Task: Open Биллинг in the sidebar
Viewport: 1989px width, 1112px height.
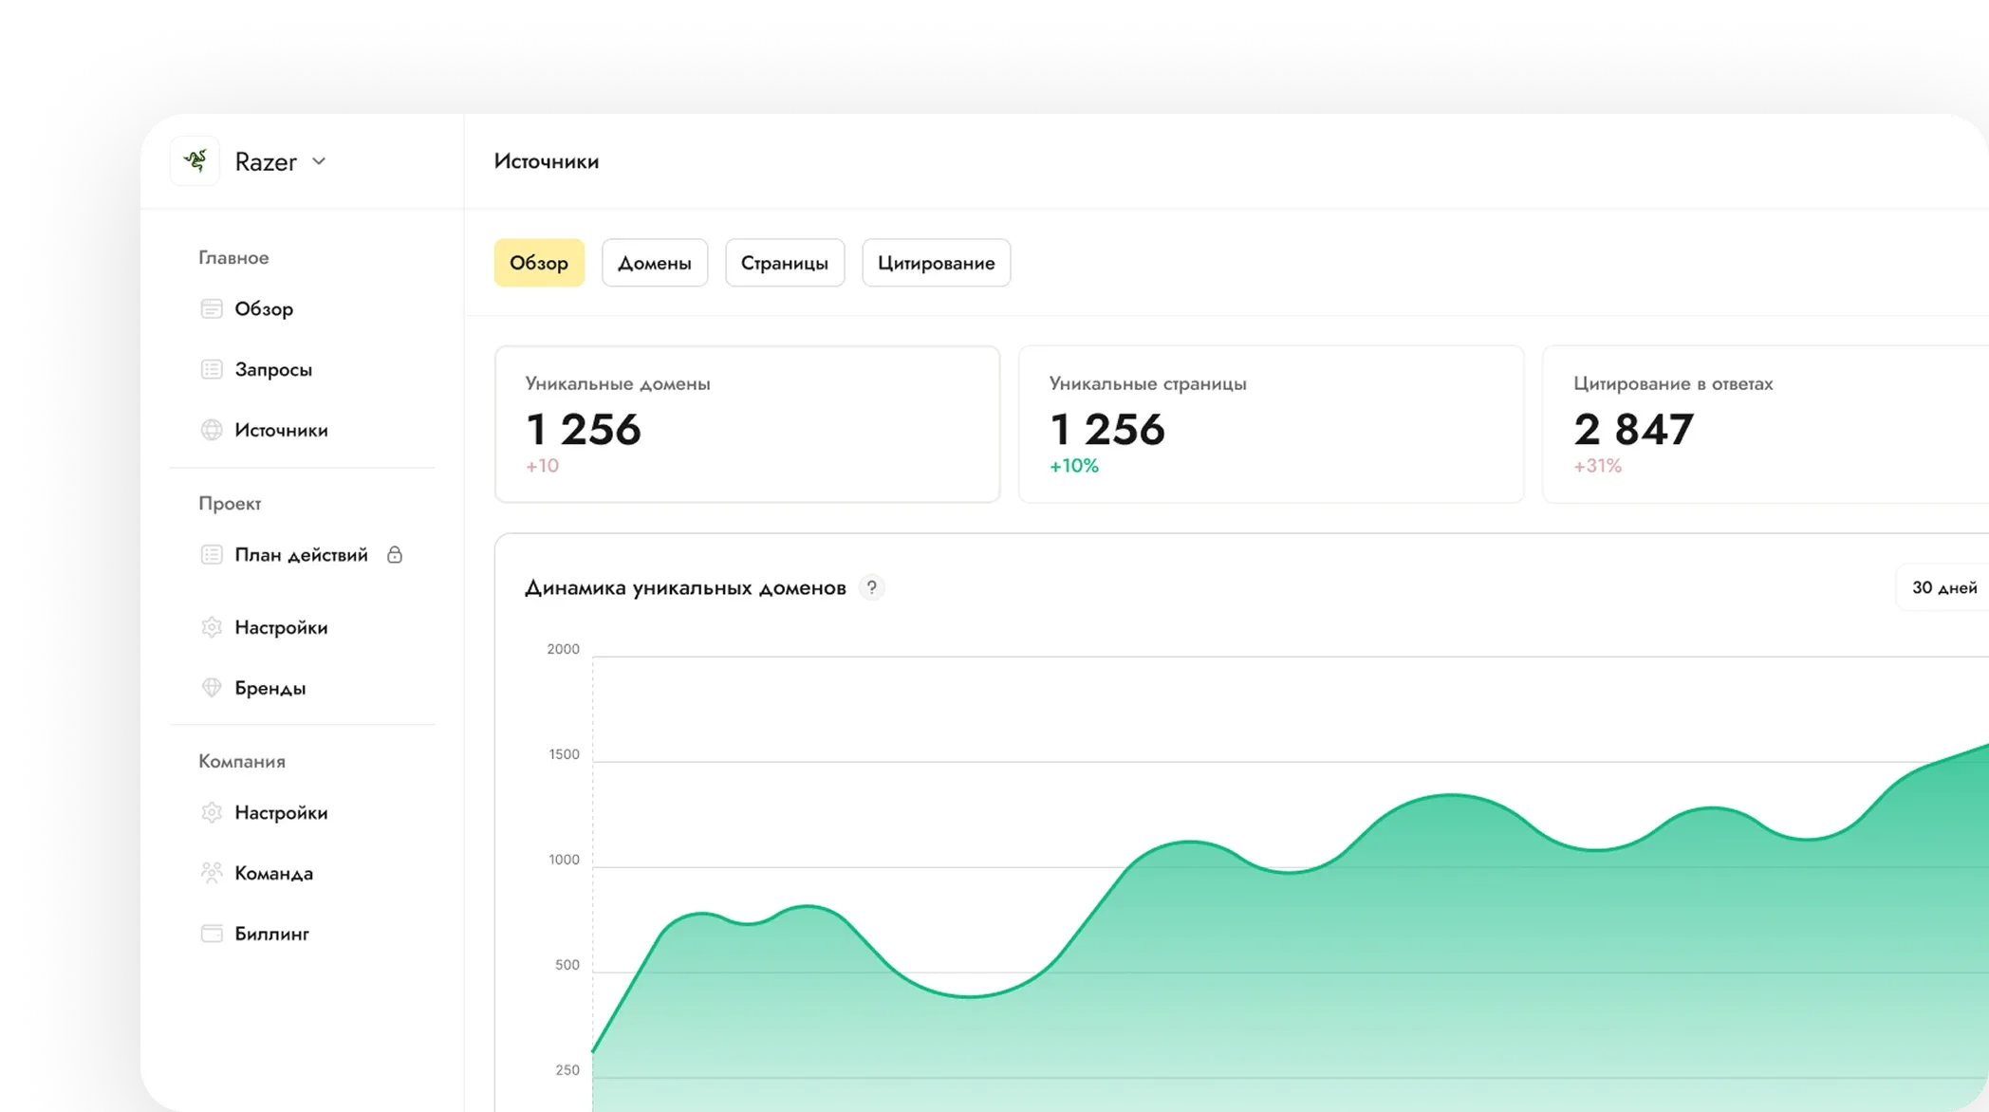Action: pyautogui.click(x=272, y=935)
